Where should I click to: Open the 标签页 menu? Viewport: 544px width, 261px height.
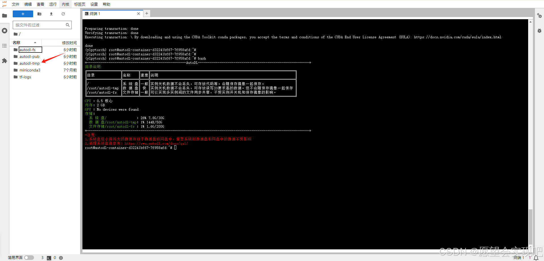tap(80, 4)
